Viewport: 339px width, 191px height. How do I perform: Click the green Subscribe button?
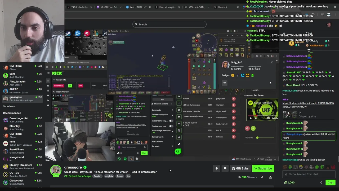coord(263,168)
